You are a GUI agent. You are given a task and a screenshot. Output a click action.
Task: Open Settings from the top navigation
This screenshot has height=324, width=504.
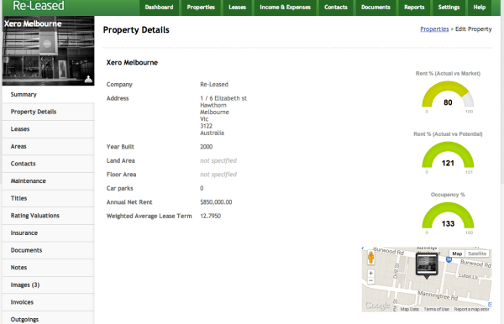[449, 8]
